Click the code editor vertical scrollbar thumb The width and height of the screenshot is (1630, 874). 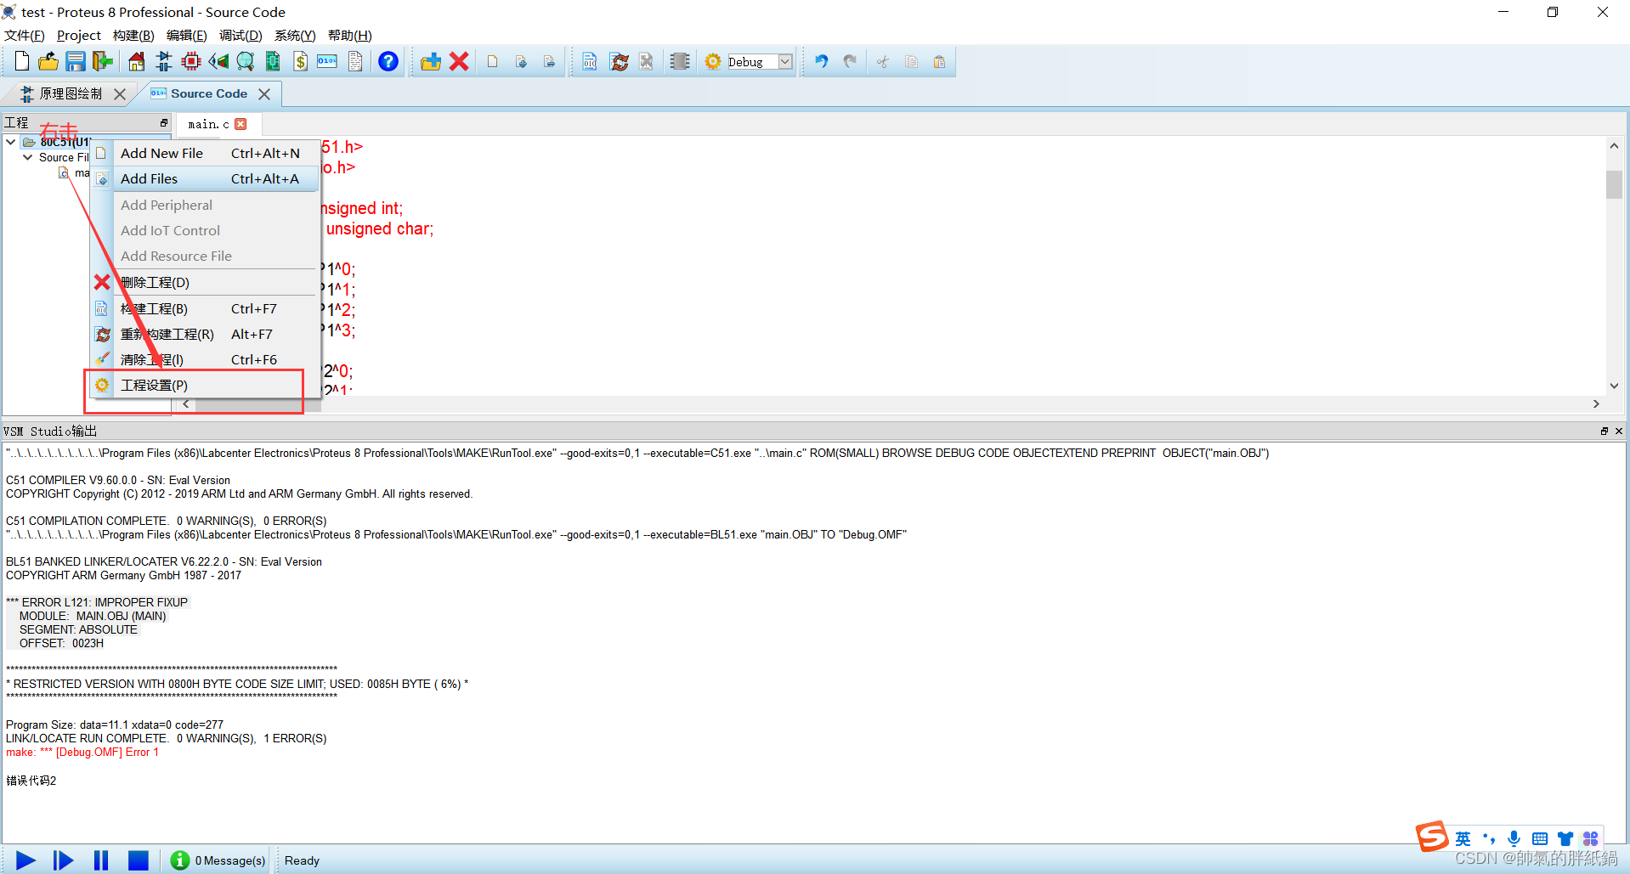(1614, 184)
